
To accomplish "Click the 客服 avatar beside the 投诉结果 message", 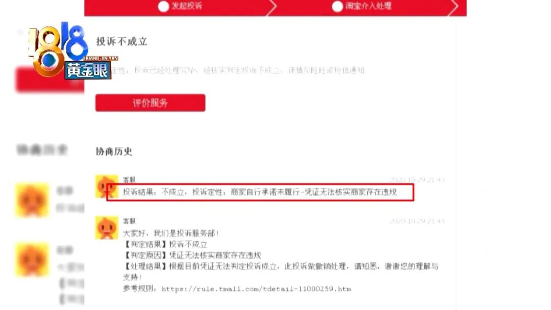I will click(107, 187).
